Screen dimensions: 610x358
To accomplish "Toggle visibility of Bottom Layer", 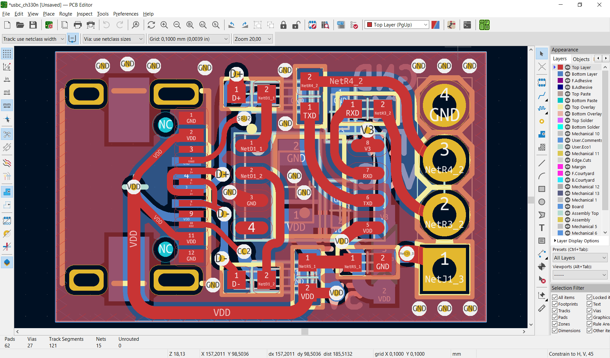I will (568, 74).
